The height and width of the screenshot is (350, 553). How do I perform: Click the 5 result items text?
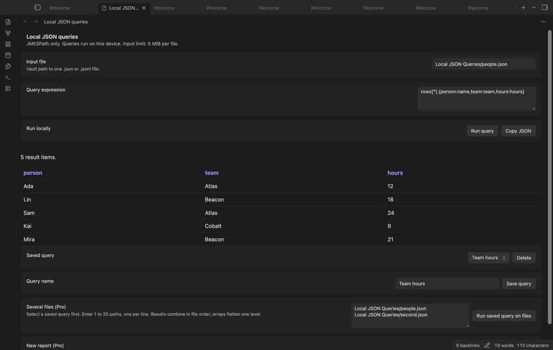click(38, 157)
